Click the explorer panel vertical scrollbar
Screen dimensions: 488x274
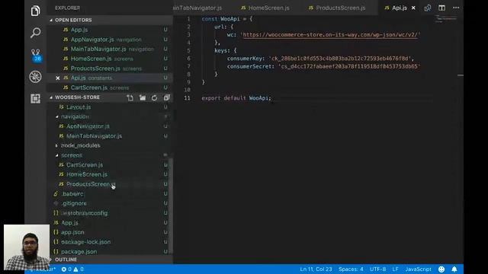pos(171,206)
